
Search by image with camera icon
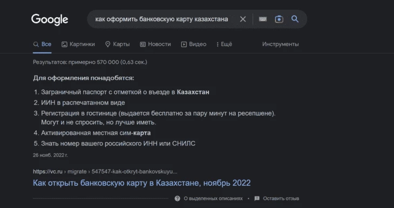tap(279, 19)
